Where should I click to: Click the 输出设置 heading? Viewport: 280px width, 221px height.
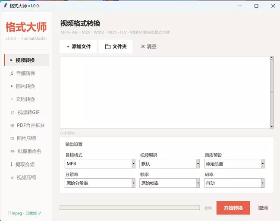coord(74,144)
